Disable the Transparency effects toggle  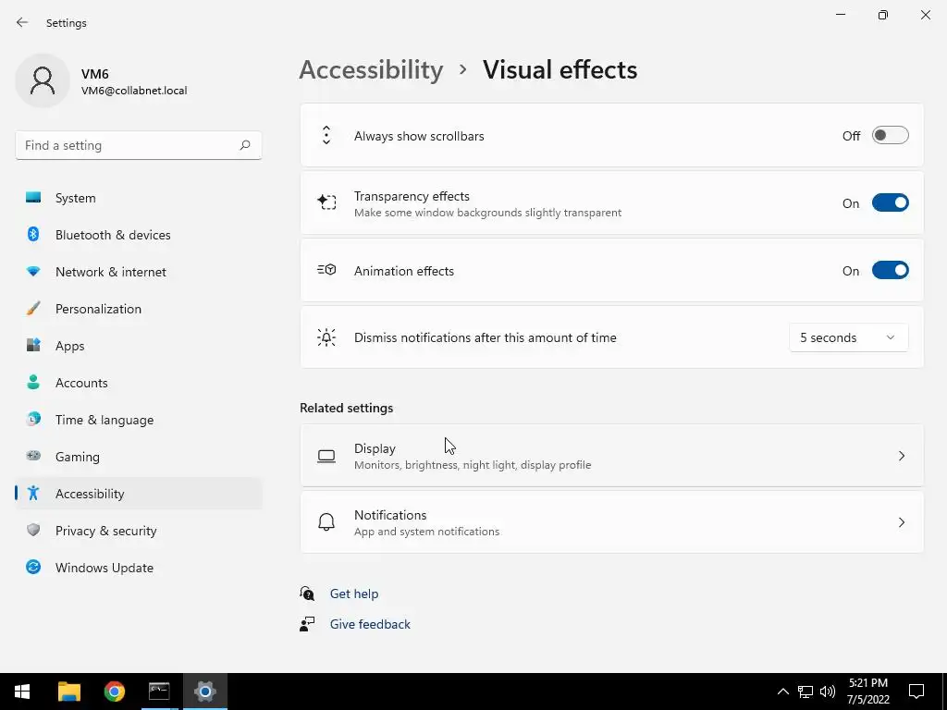click(x=890, y=203)
